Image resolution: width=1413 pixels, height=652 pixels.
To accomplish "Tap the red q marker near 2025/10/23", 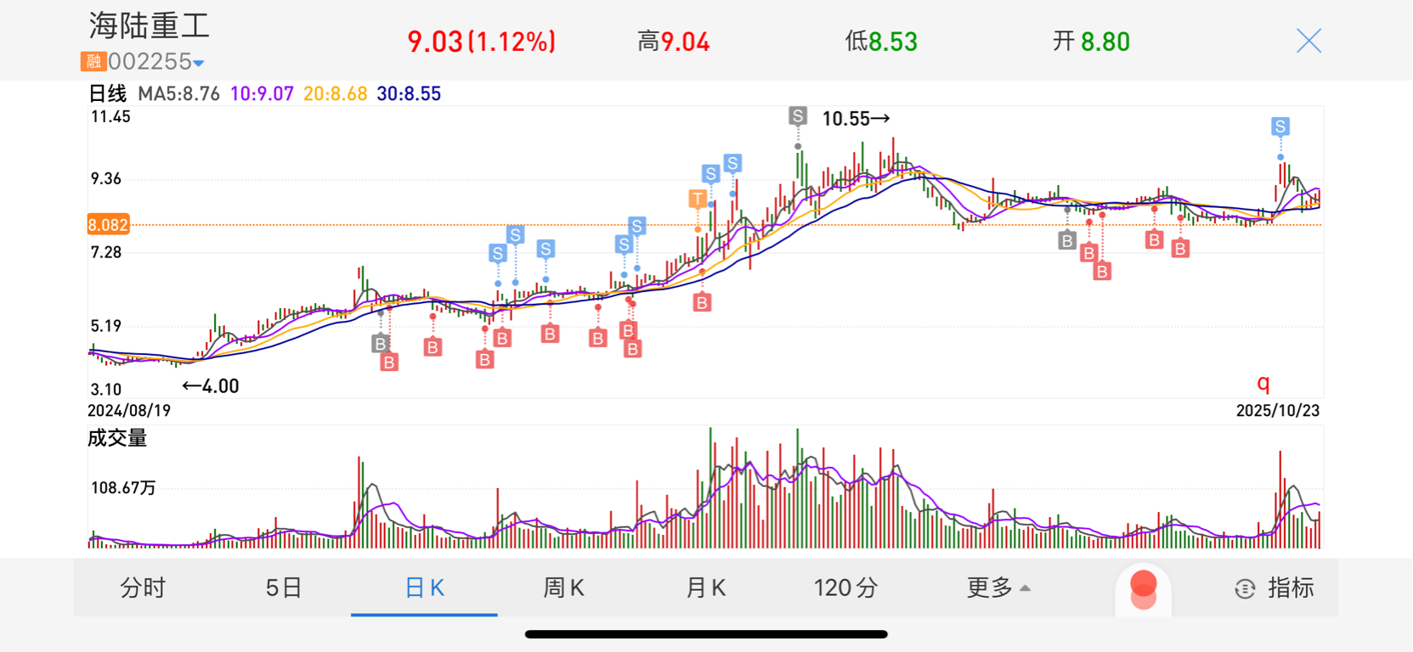I will 1263,383.
